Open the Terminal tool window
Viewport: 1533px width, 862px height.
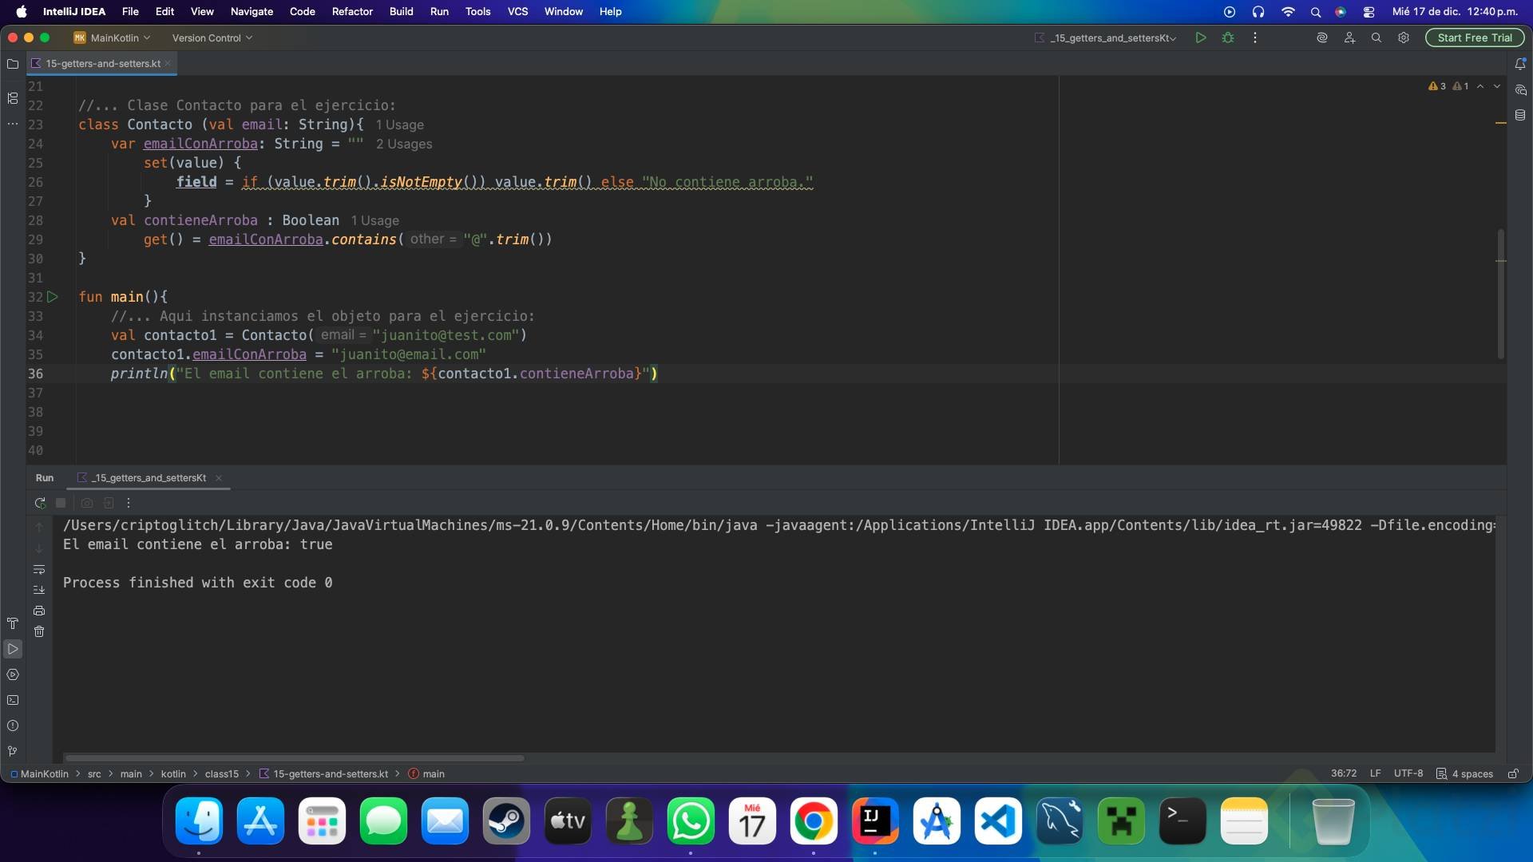pyautogui.click(x=13, y=700)
